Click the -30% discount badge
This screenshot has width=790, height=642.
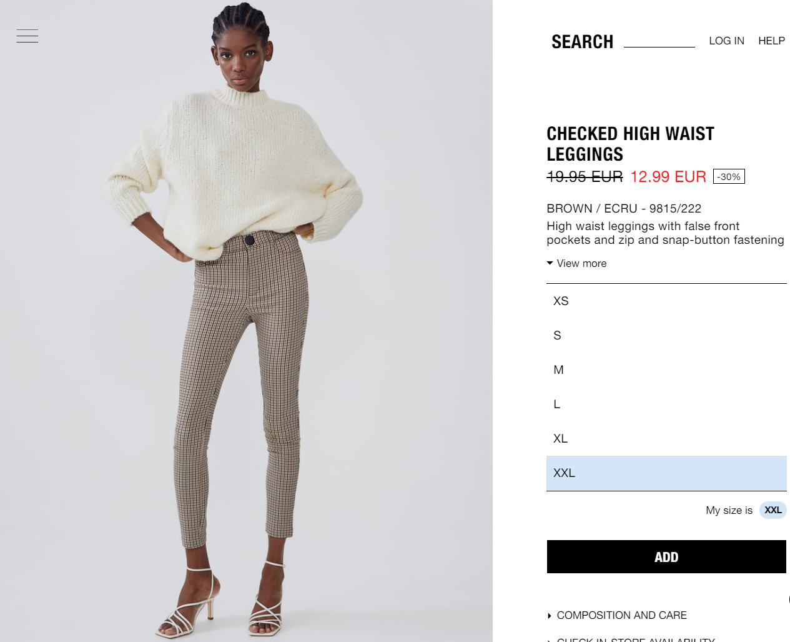coord(729,177)
